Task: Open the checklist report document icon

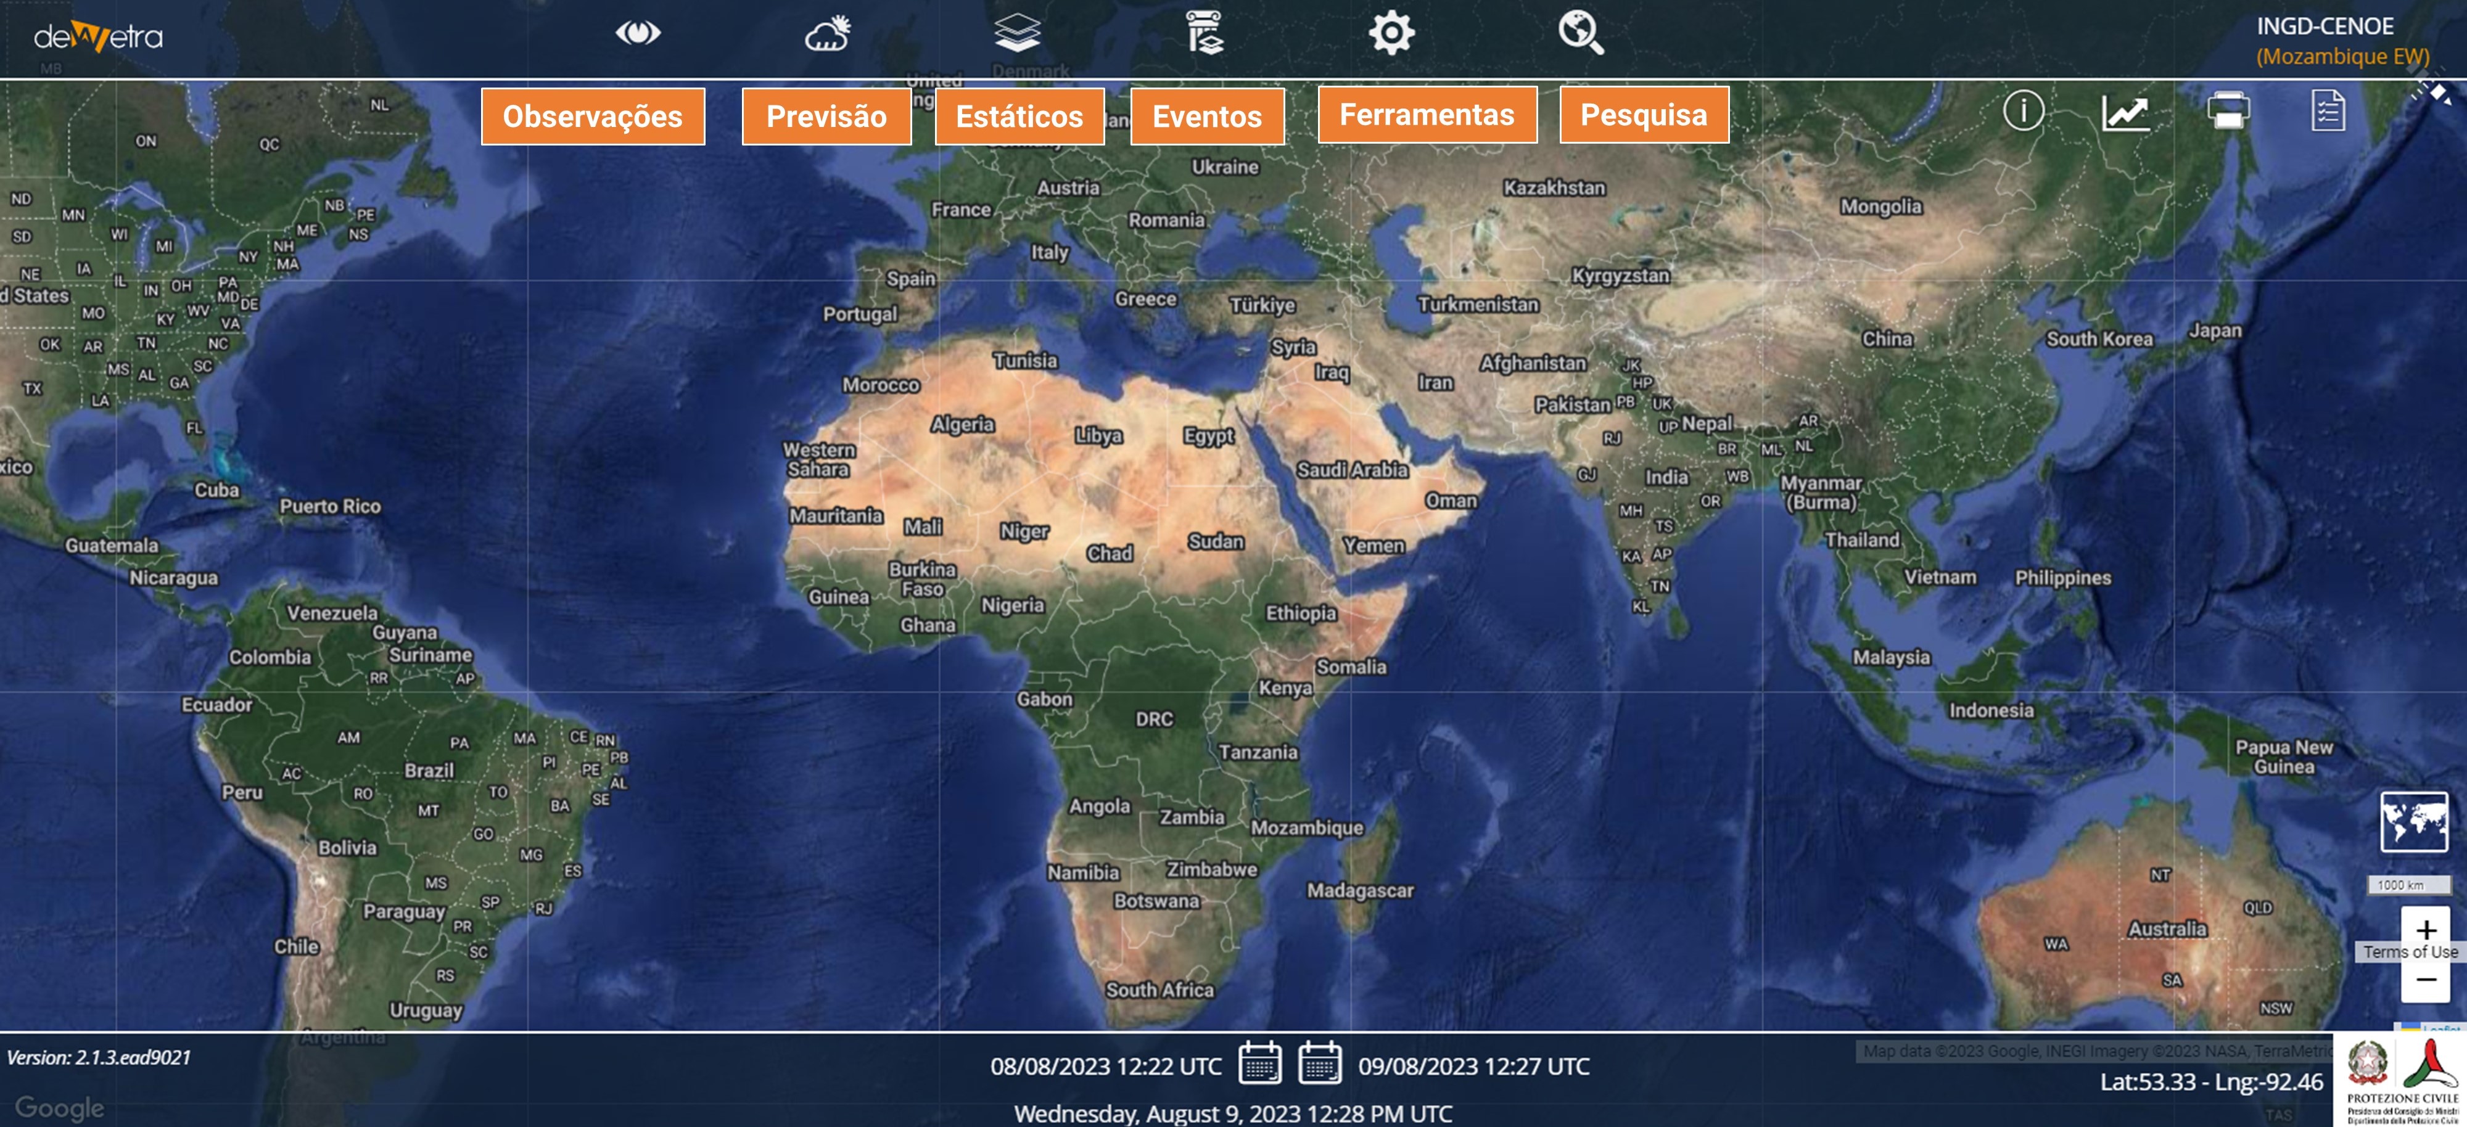Action: (2328, 110)
